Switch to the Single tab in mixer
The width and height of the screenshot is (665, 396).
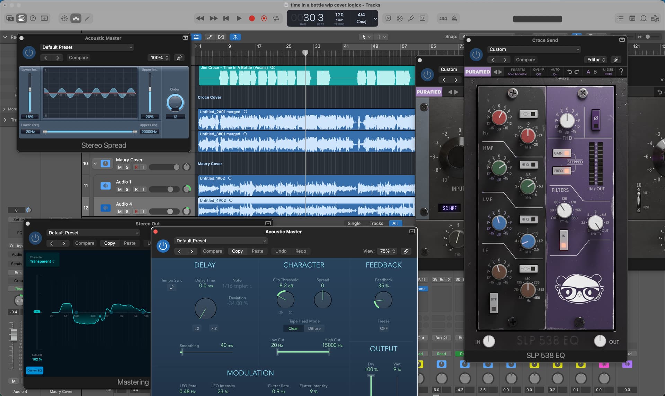point(354,223)
